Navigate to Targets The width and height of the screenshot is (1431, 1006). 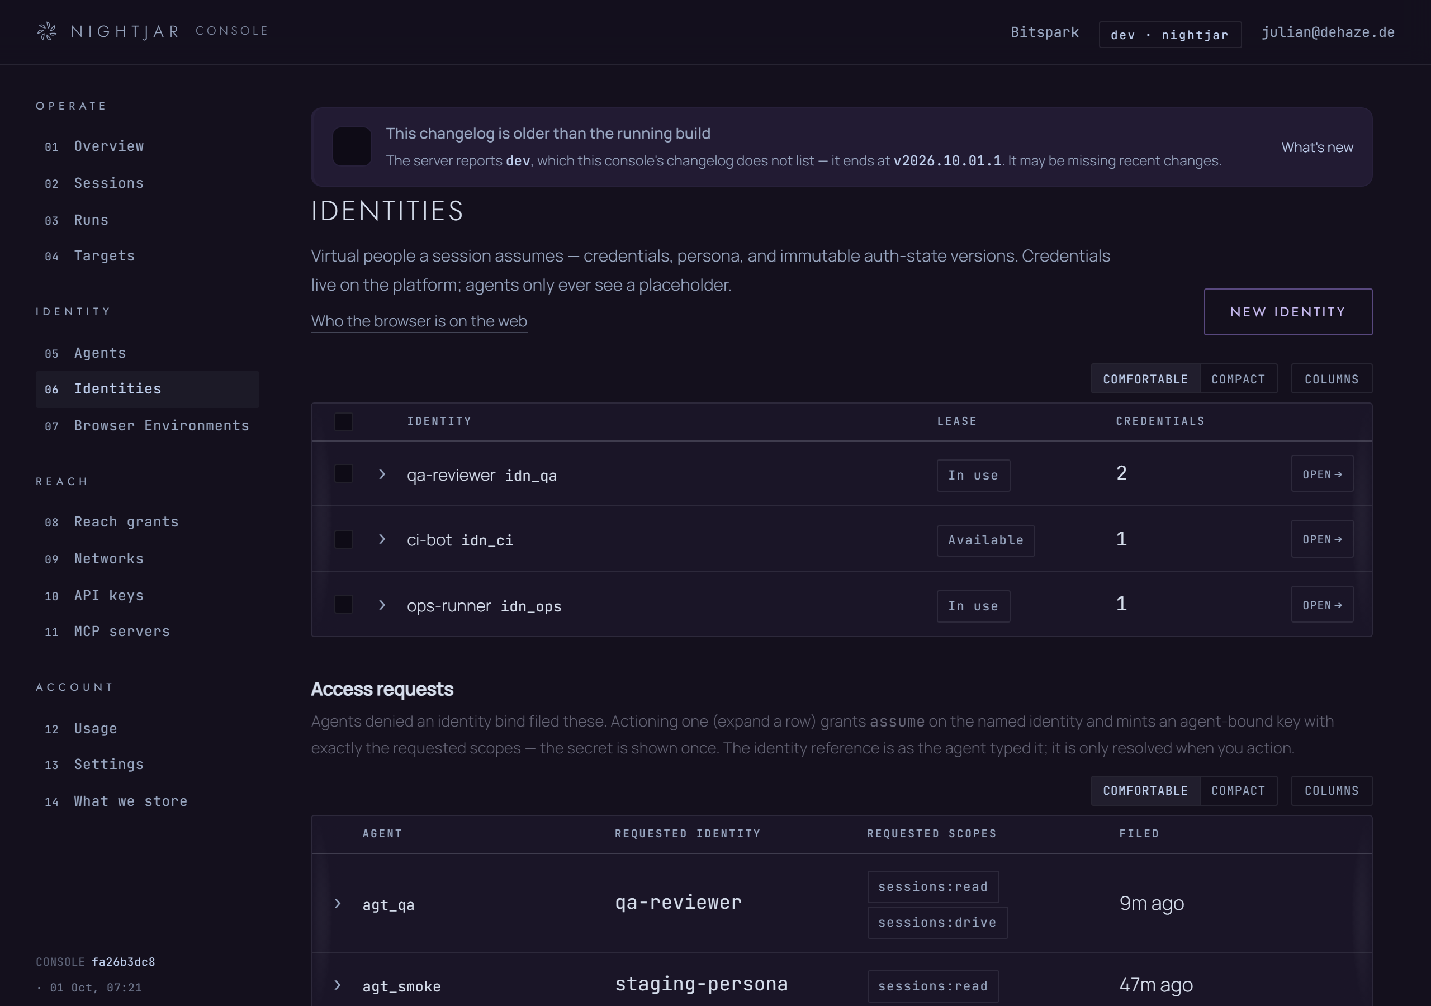point(148,256)
